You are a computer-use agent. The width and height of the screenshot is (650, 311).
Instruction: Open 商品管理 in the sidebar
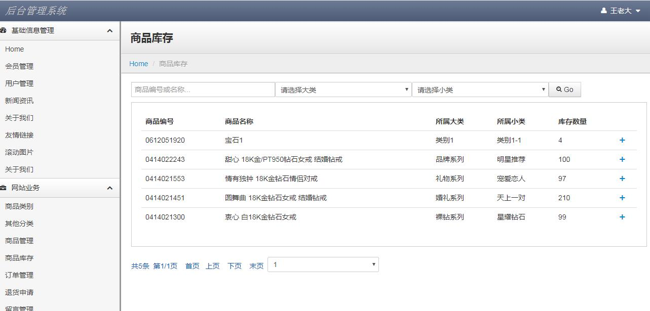(19, 241)
